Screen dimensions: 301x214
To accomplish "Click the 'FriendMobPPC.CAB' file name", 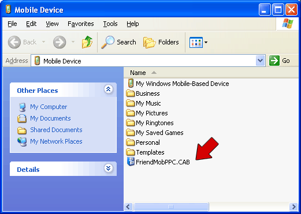I will pyautogui.click(x=163, y=162).
